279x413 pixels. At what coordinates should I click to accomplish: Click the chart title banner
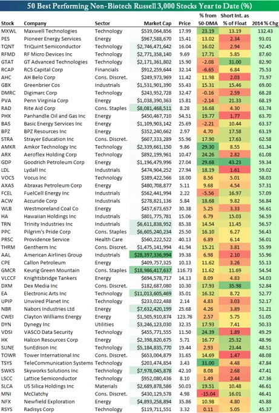[x=139, y=6]
